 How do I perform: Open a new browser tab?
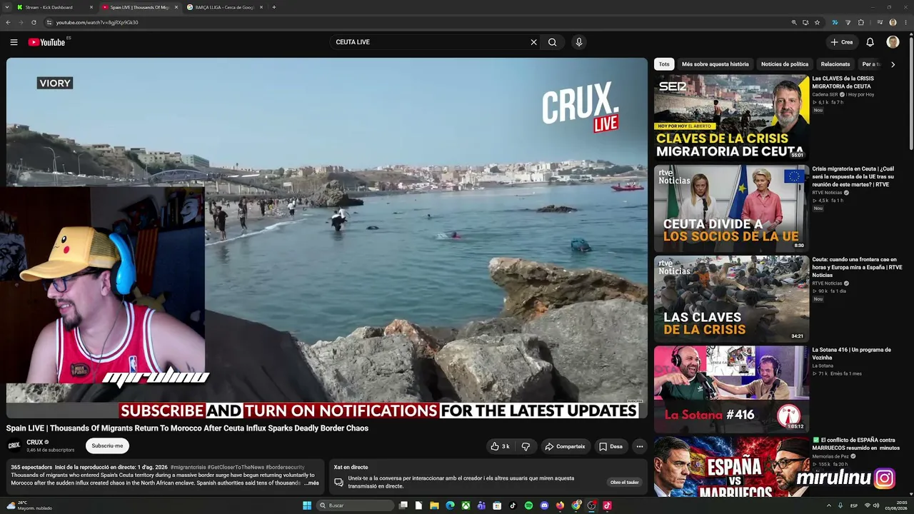pyautogui.click(x=274, y=7)
